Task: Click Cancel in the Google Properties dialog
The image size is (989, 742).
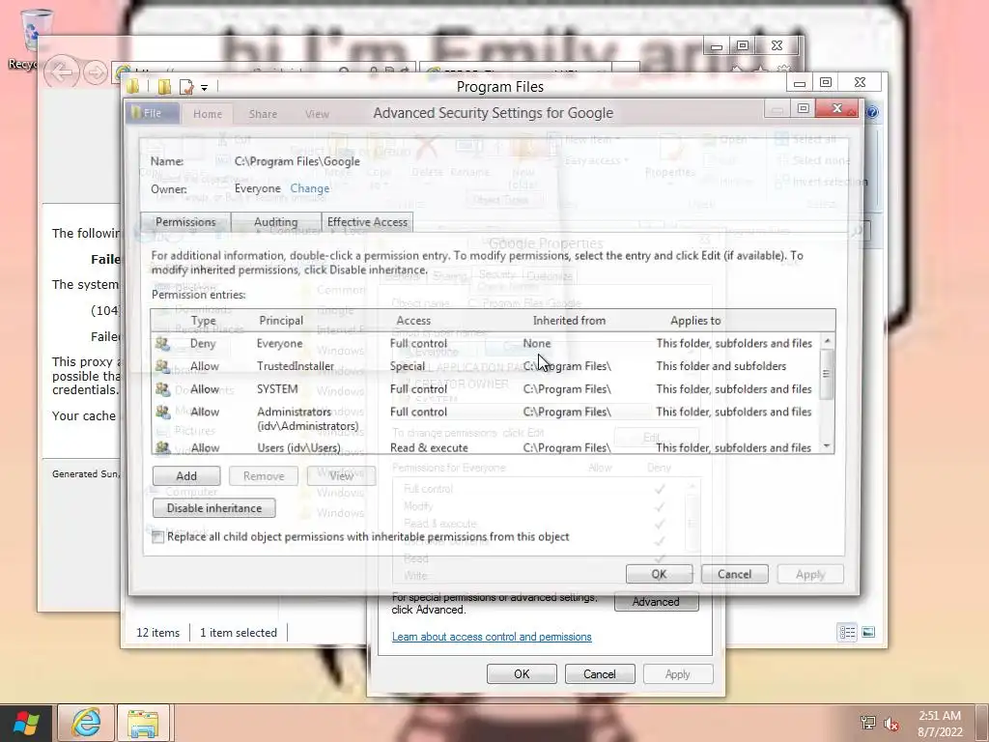Action: [599, 673]
